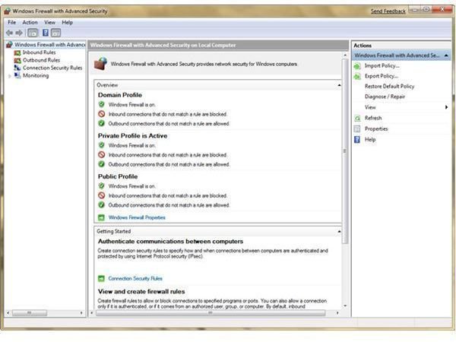Click the center pane vertical scrollbar thumb
The height and width of the screenshot is (342, 456).
coord(345,151)
